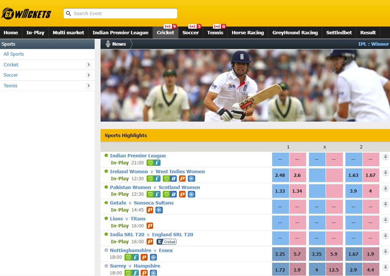The width and height of the screenshot is (390, 276).
Task: Click live stream icon for Ireland Women match
Action: tap(191, 179)
